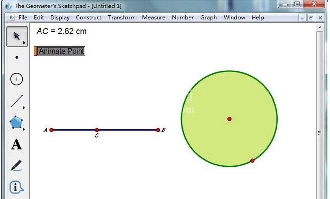Restore the inner document window

311,18
